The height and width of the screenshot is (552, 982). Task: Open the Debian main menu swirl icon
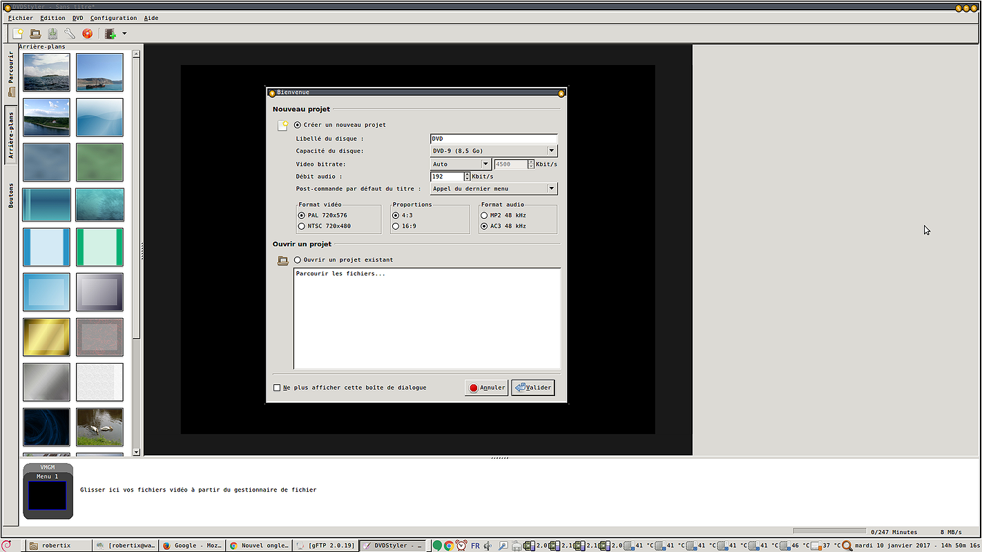[x=7, y=545]
